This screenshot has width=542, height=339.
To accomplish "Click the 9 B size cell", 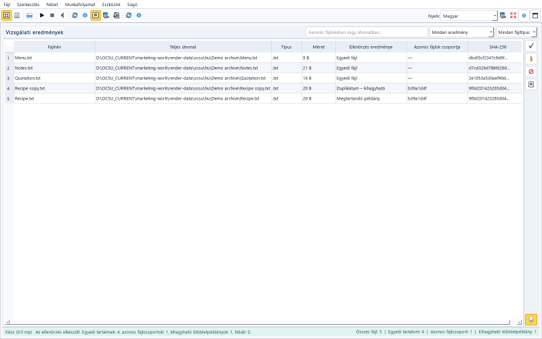I will (318, 58).
